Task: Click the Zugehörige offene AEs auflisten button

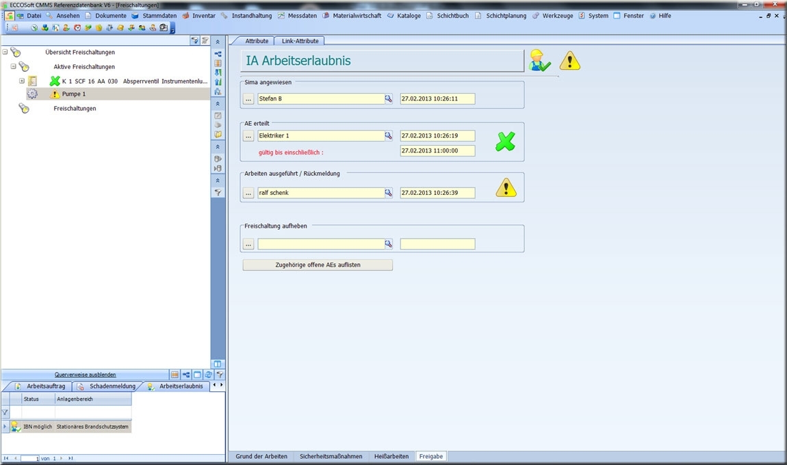Action: pyautogui.click(x=318, y=265)
